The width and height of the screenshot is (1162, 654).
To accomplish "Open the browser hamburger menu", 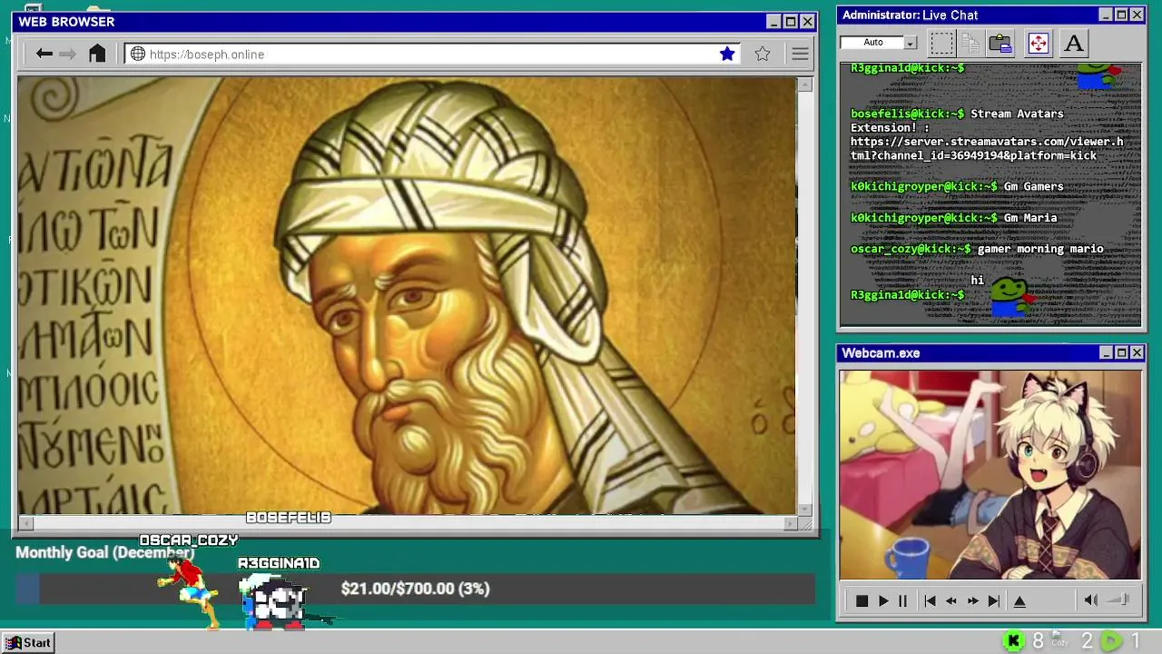I will [x=800, y=54].
